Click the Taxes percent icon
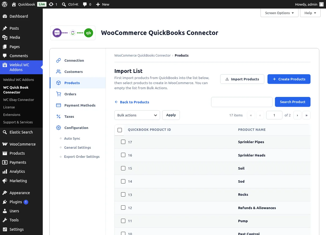This screenshot has height=235, width=326. coord(59,116)
